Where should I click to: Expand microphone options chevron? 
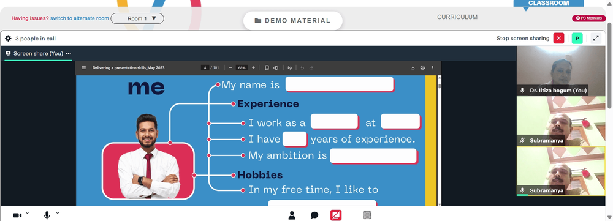(58, 213)
